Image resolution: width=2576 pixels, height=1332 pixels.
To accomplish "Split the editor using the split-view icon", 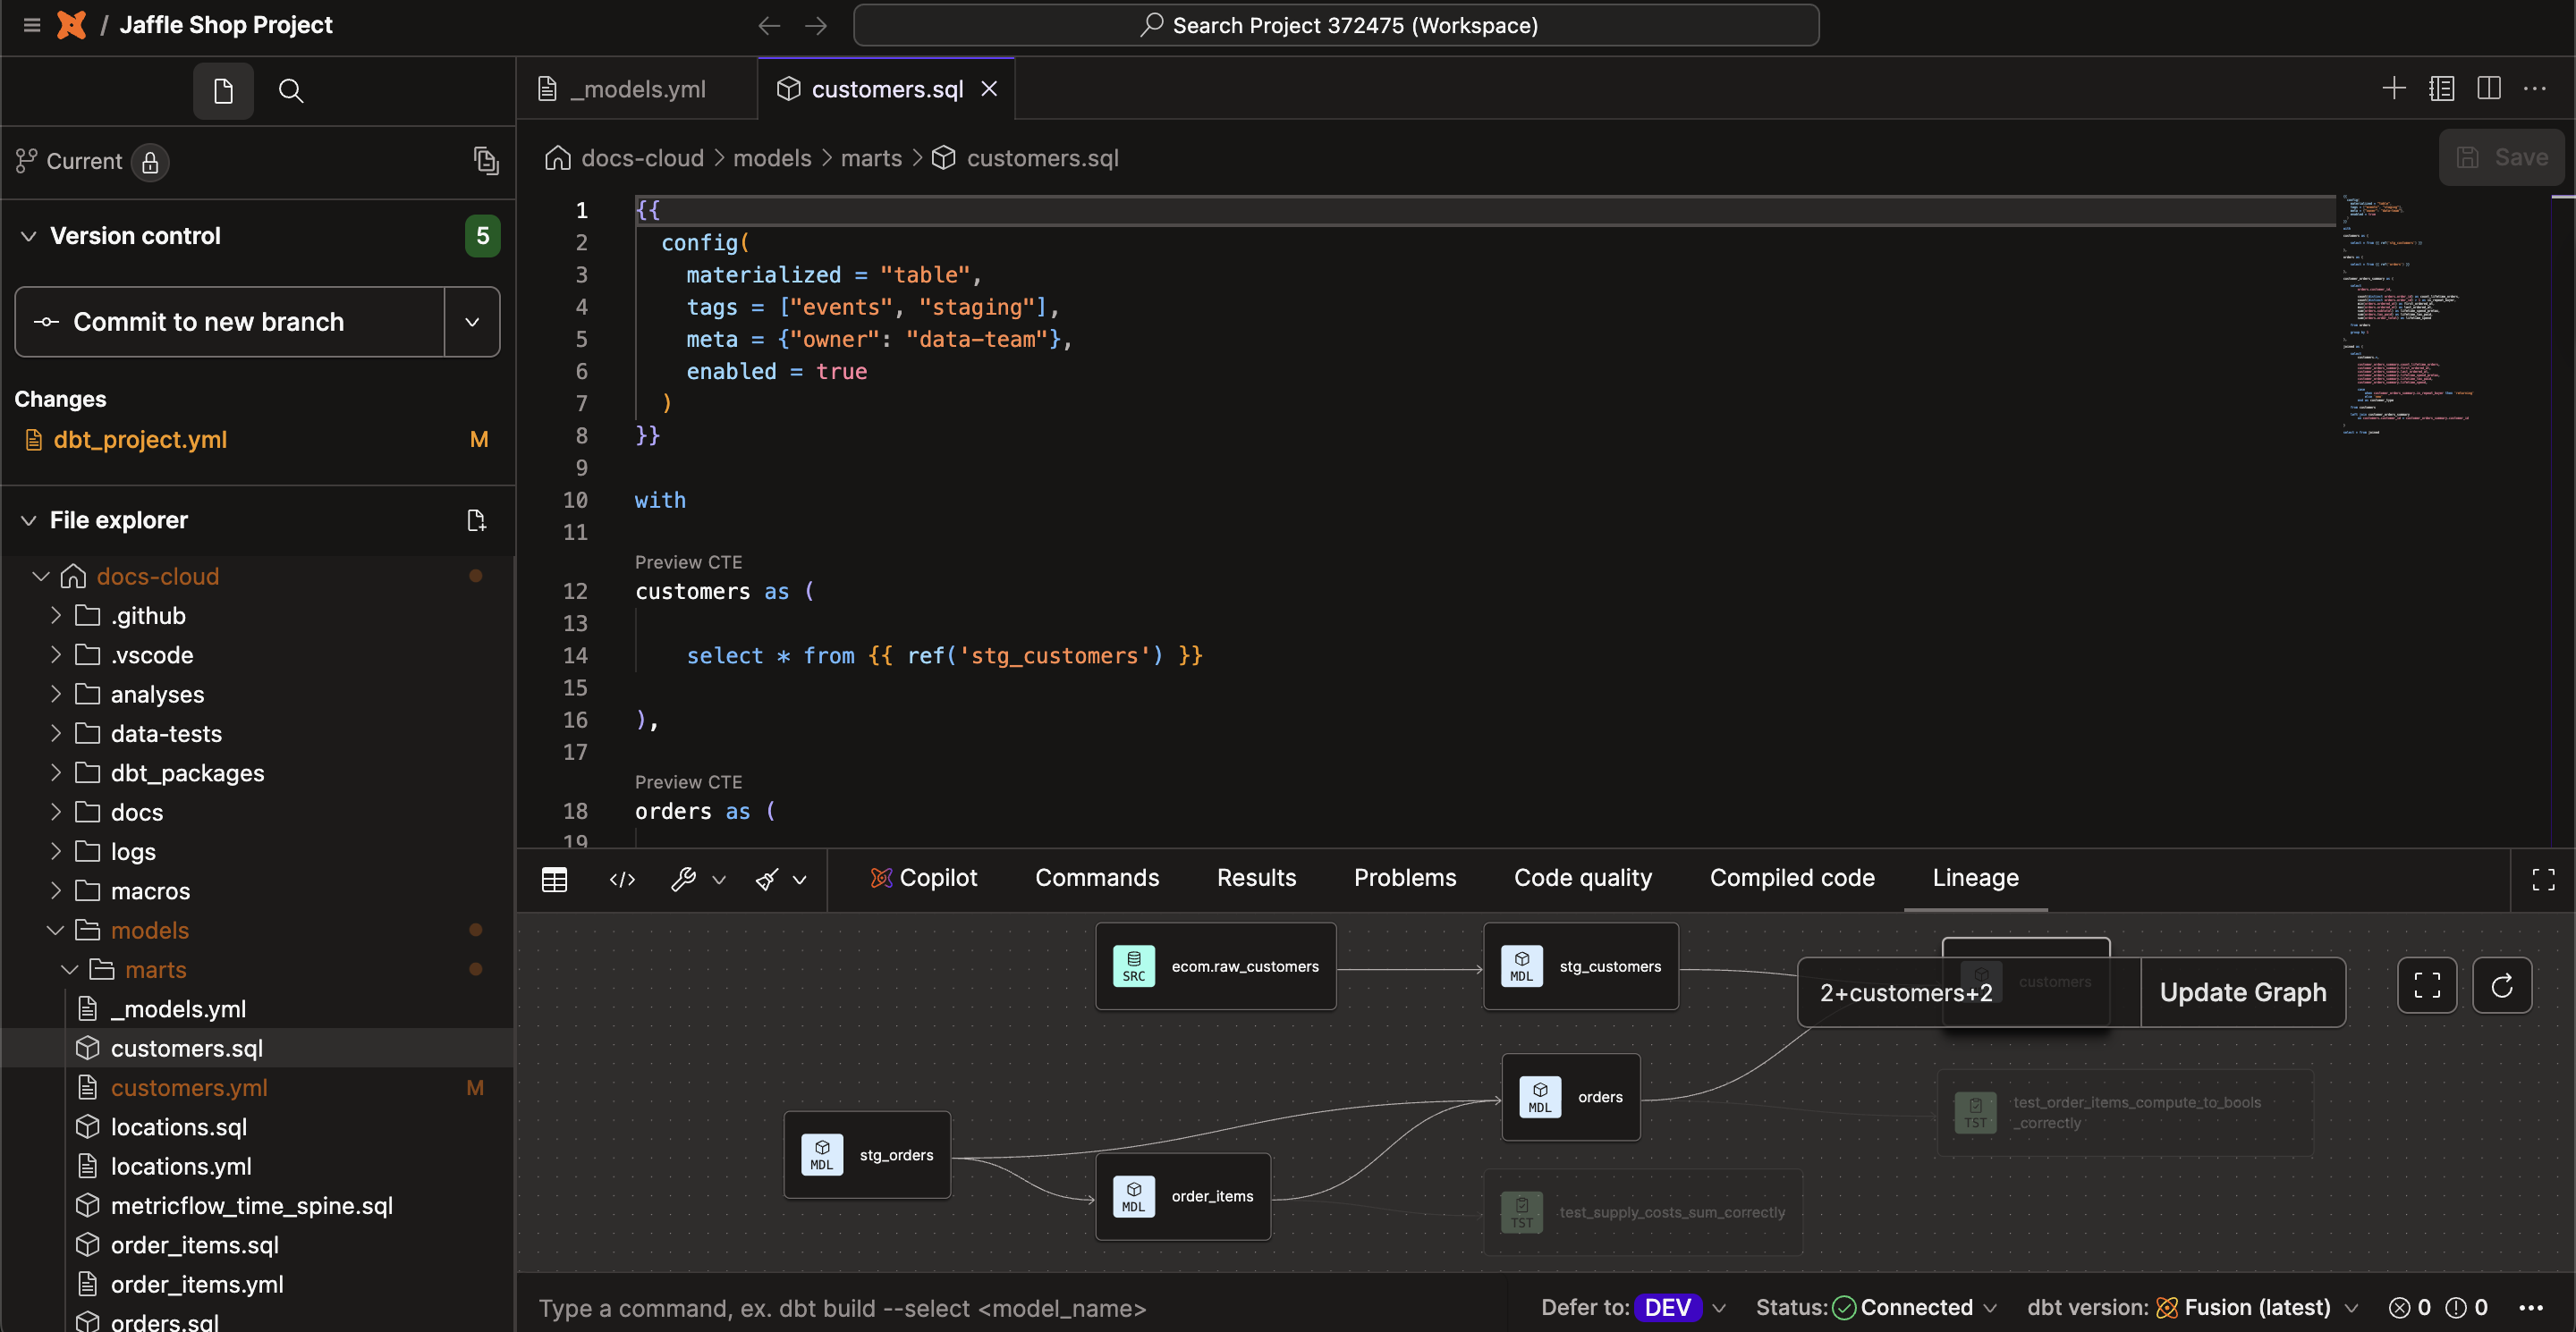I will pyautogui.click(x=2488, y=88).
